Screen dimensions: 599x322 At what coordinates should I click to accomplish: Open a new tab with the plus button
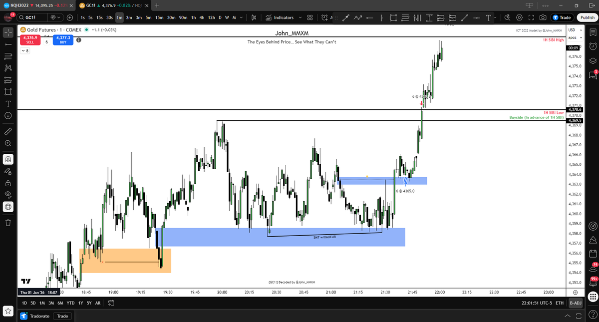(157, 5)
